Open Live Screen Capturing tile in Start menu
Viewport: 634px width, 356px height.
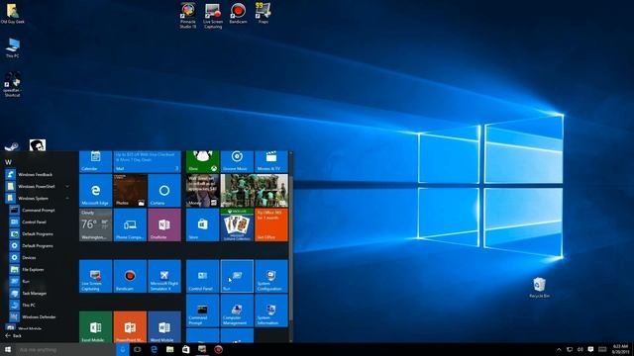click(95, 276)
